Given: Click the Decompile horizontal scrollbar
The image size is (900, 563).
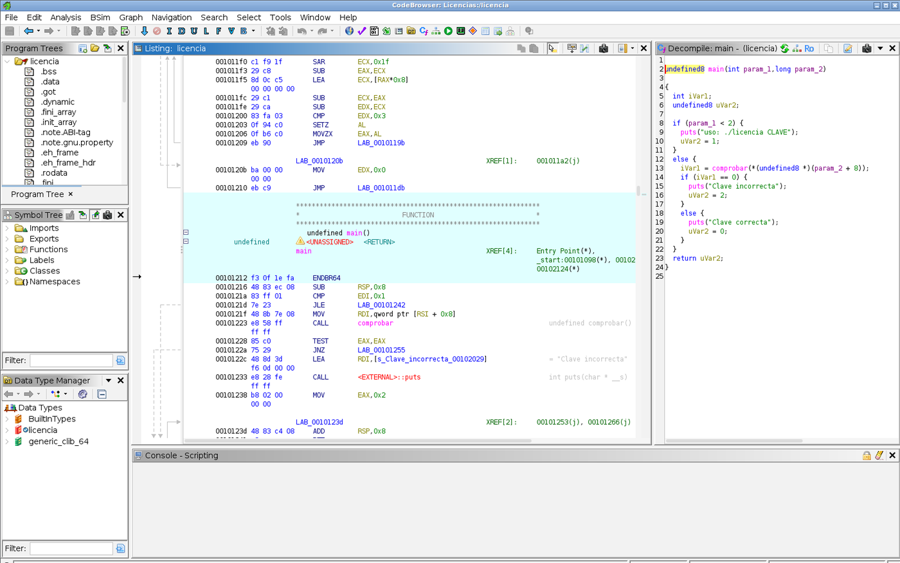Looking at the screenshot, I should 734,441.
